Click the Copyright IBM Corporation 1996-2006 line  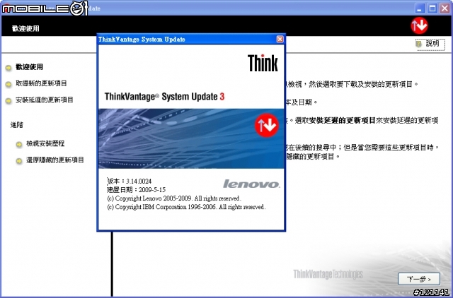pos(186,207)
